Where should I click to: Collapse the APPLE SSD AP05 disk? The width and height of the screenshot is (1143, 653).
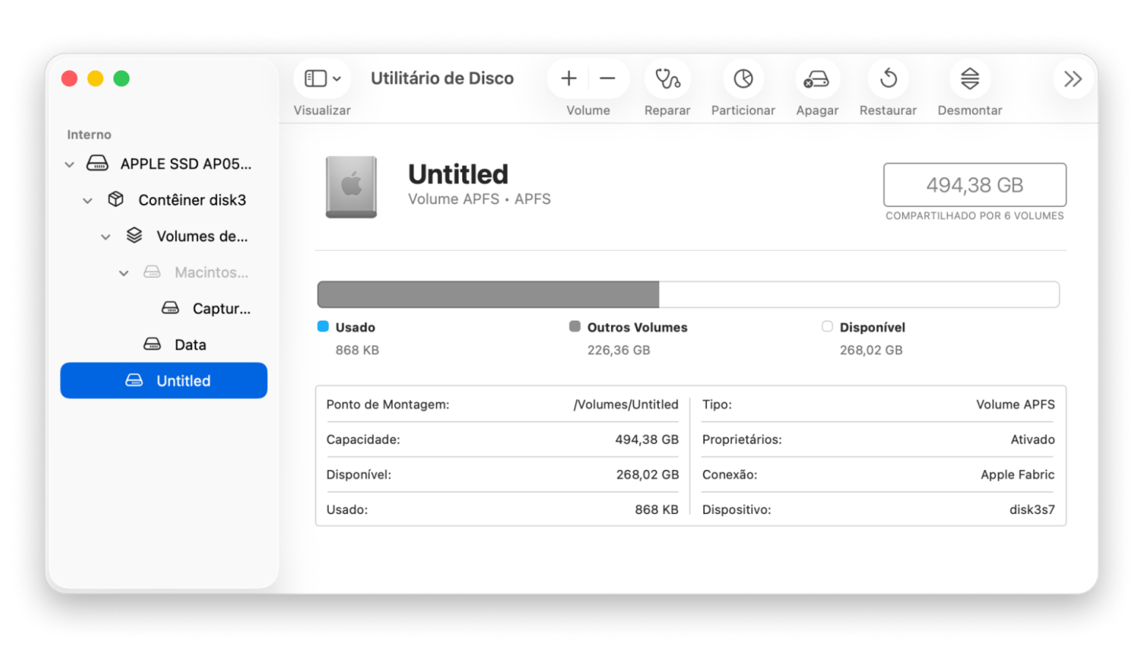[70, 165]
